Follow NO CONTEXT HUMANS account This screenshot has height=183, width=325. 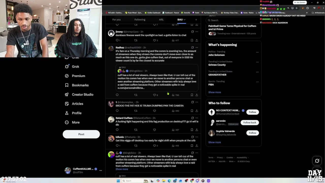253,112
